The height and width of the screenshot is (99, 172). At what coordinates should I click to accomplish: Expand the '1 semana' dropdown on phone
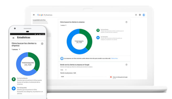coord(16,49)
